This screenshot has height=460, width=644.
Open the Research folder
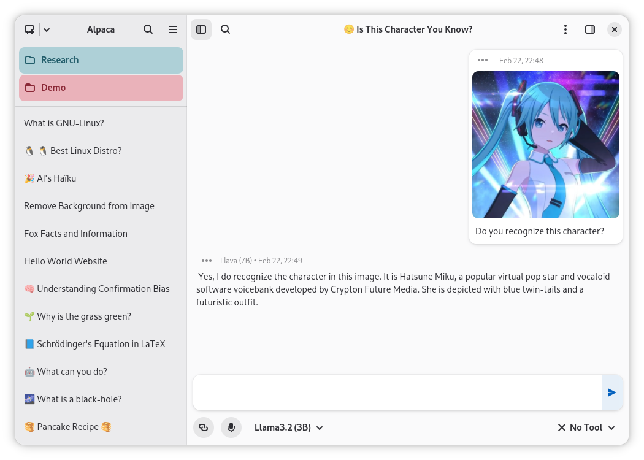click(x=101, y=60)
